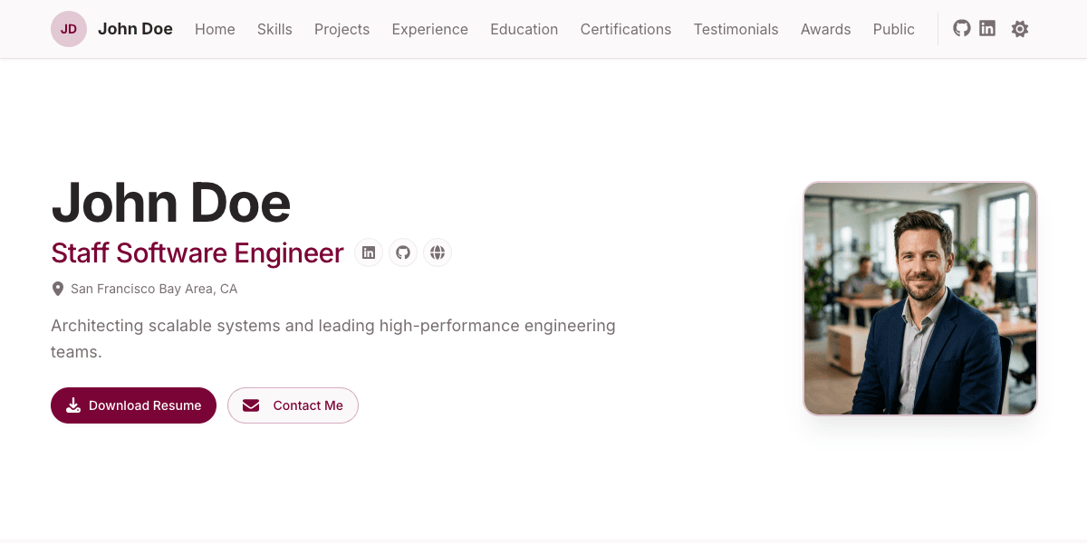Go to the Awards nav link
The height and width of the screenshot is (543, 1087).
coord(825,29)
